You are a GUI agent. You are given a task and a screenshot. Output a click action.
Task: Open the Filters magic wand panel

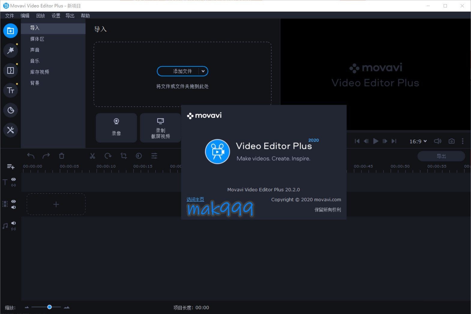(11, 50)
